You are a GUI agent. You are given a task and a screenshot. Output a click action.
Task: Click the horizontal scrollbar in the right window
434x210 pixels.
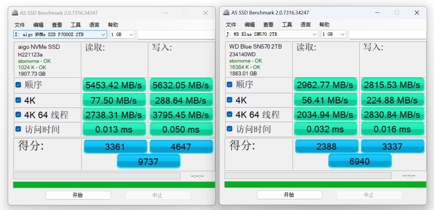click(308, 175)
